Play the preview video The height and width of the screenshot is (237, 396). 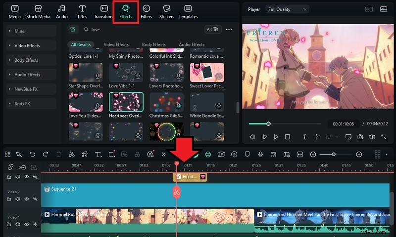276,137
